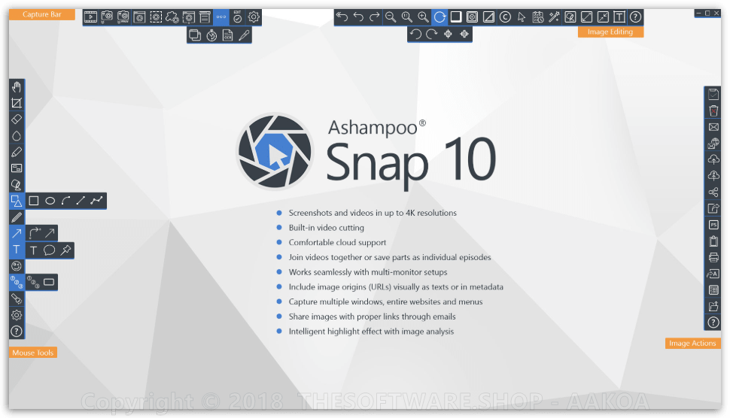730x418 pixels.
Task: Zoom in with plus magnifier
Action: coord(423,17)
